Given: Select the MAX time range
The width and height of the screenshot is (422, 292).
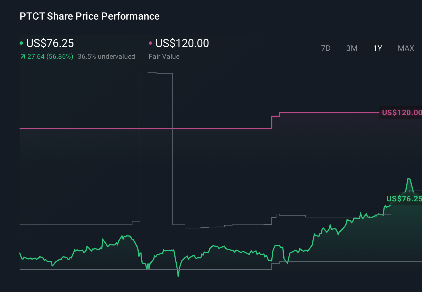Looking at the screenshot, I should pos(406,48).
